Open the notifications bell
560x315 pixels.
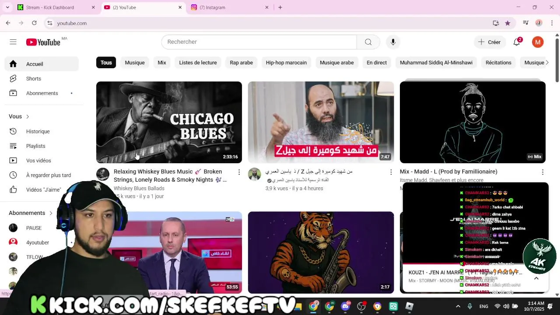517,42
